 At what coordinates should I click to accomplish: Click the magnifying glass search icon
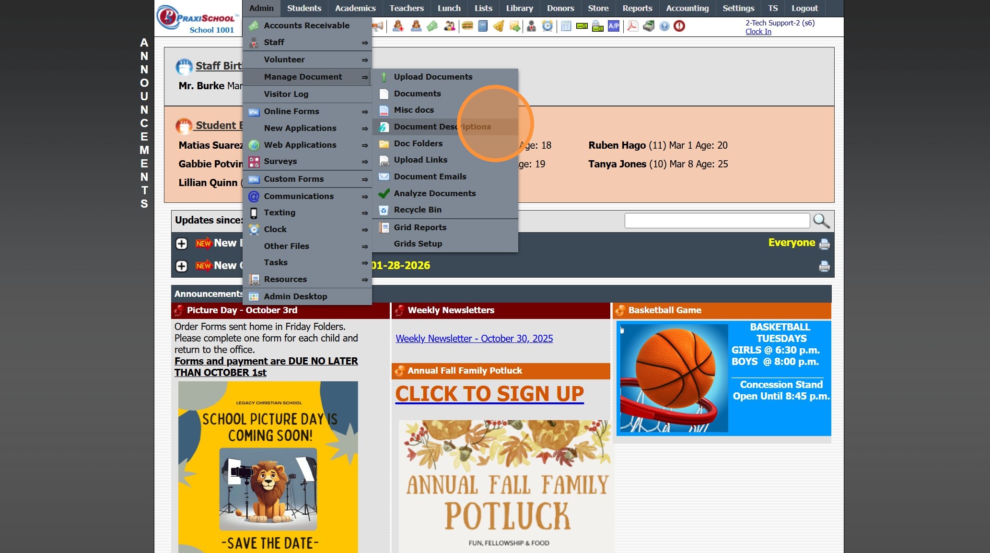821,221
